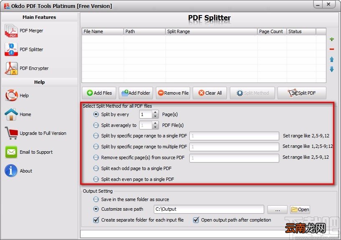Click the Email to Support envelope icon

[11, 152]
